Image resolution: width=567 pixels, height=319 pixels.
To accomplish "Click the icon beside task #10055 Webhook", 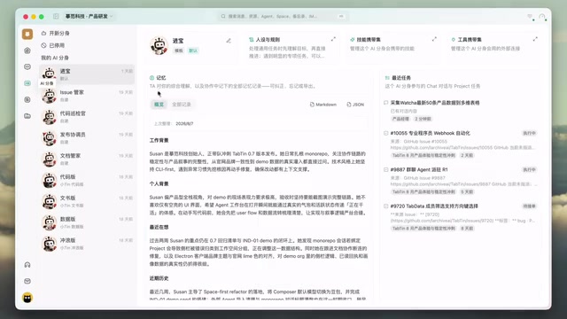I will [x=386, y=133].
